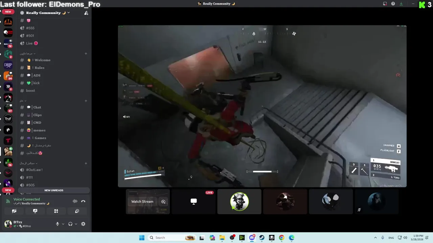Open the Clips channel
This screenshot has width=433, height=243.
point(54,115)
